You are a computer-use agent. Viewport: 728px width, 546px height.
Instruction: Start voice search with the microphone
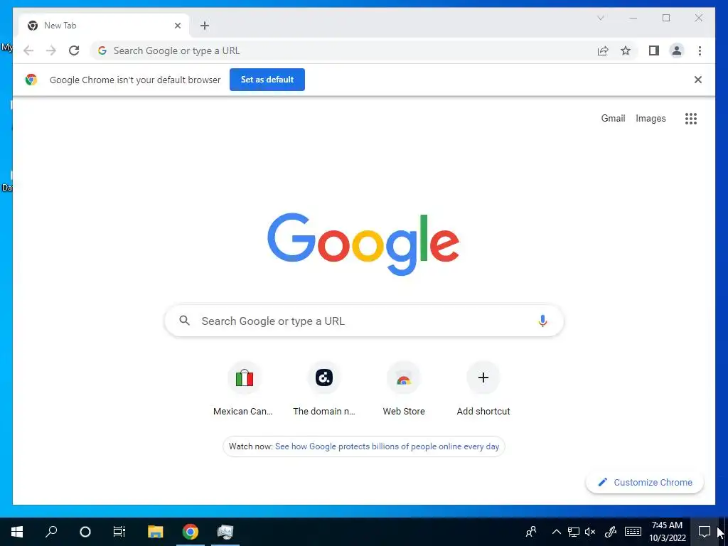pyautogui.click(x=542, y=321)
